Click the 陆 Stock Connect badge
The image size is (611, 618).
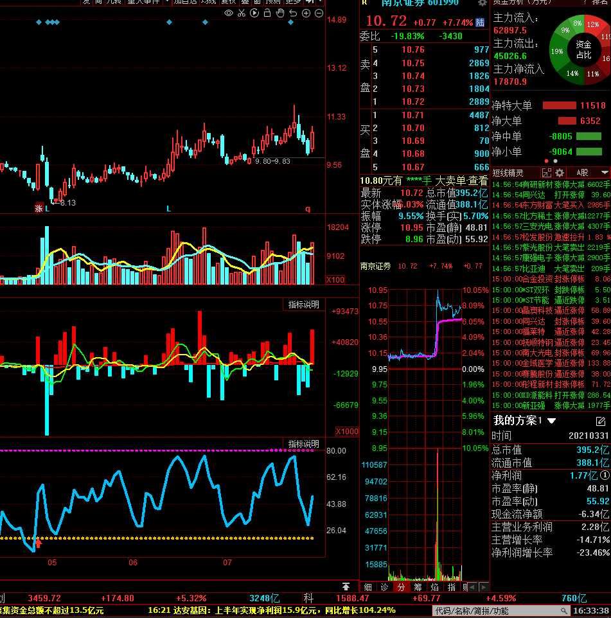tap(480, 22)
